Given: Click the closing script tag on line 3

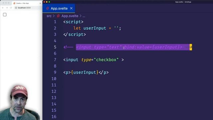Looking at the screenshot, I should pyautogui.click(x=75, y=34).
